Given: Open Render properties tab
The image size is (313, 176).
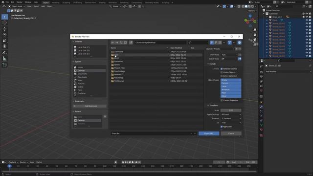Looking at the screenshot, I should click(x=261, y=72).
